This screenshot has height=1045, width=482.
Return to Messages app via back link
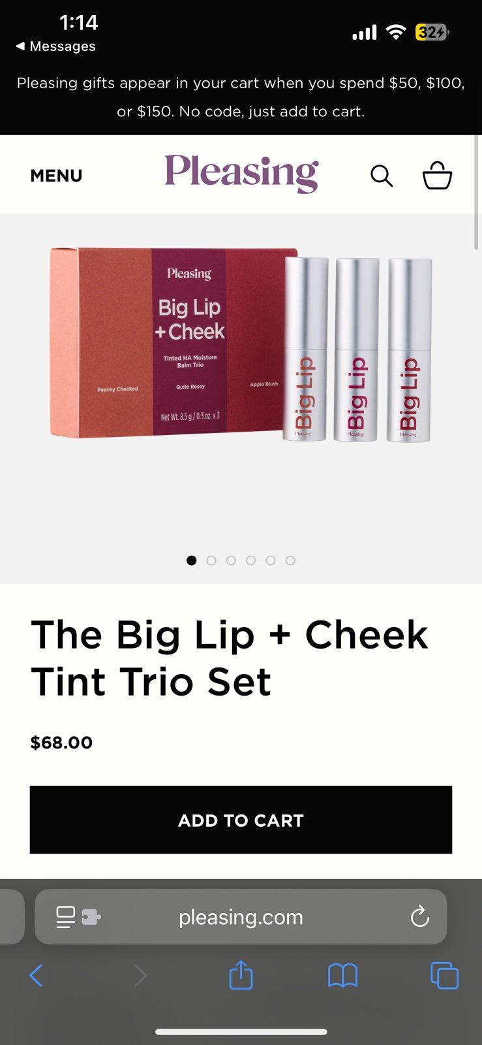tap(55, 46)
